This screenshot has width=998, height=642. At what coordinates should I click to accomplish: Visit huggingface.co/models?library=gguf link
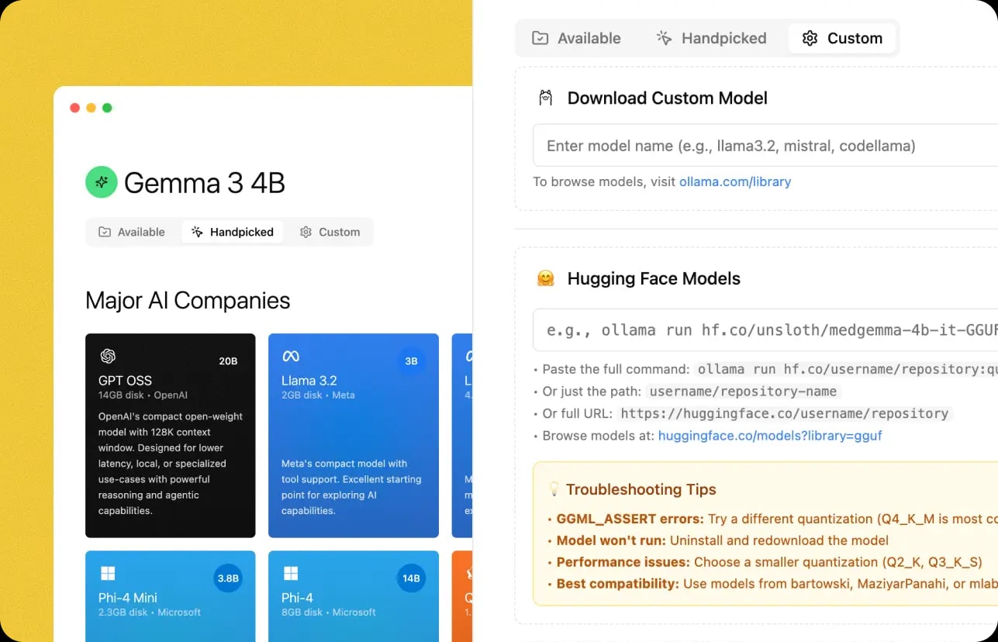click(x=769, y=436)
